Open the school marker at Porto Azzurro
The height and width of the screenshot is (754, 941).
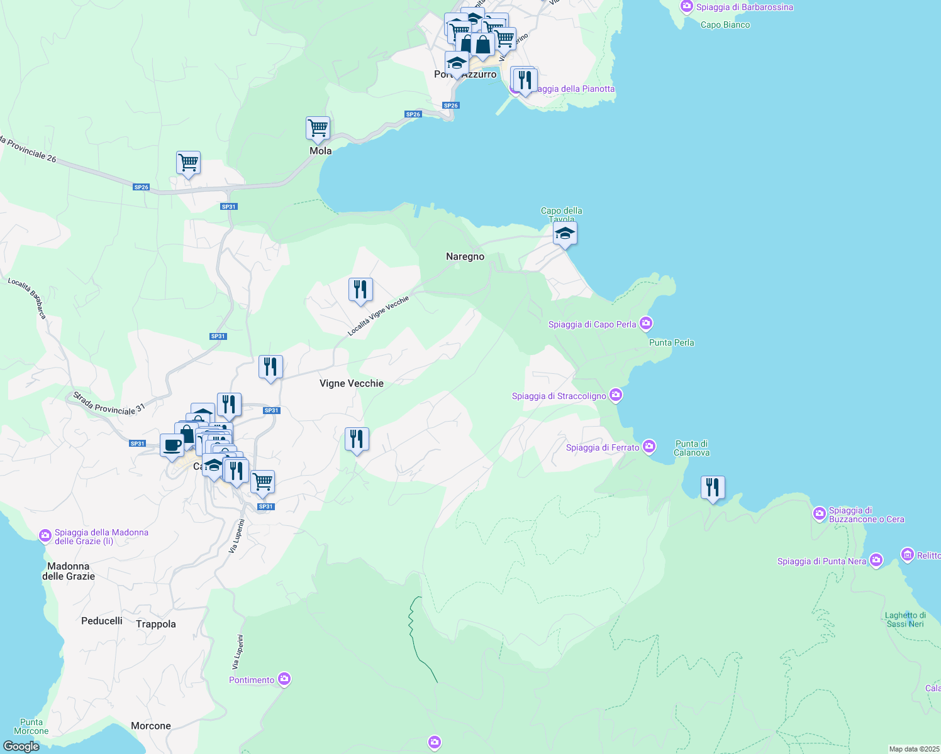[x=457, y=63]
